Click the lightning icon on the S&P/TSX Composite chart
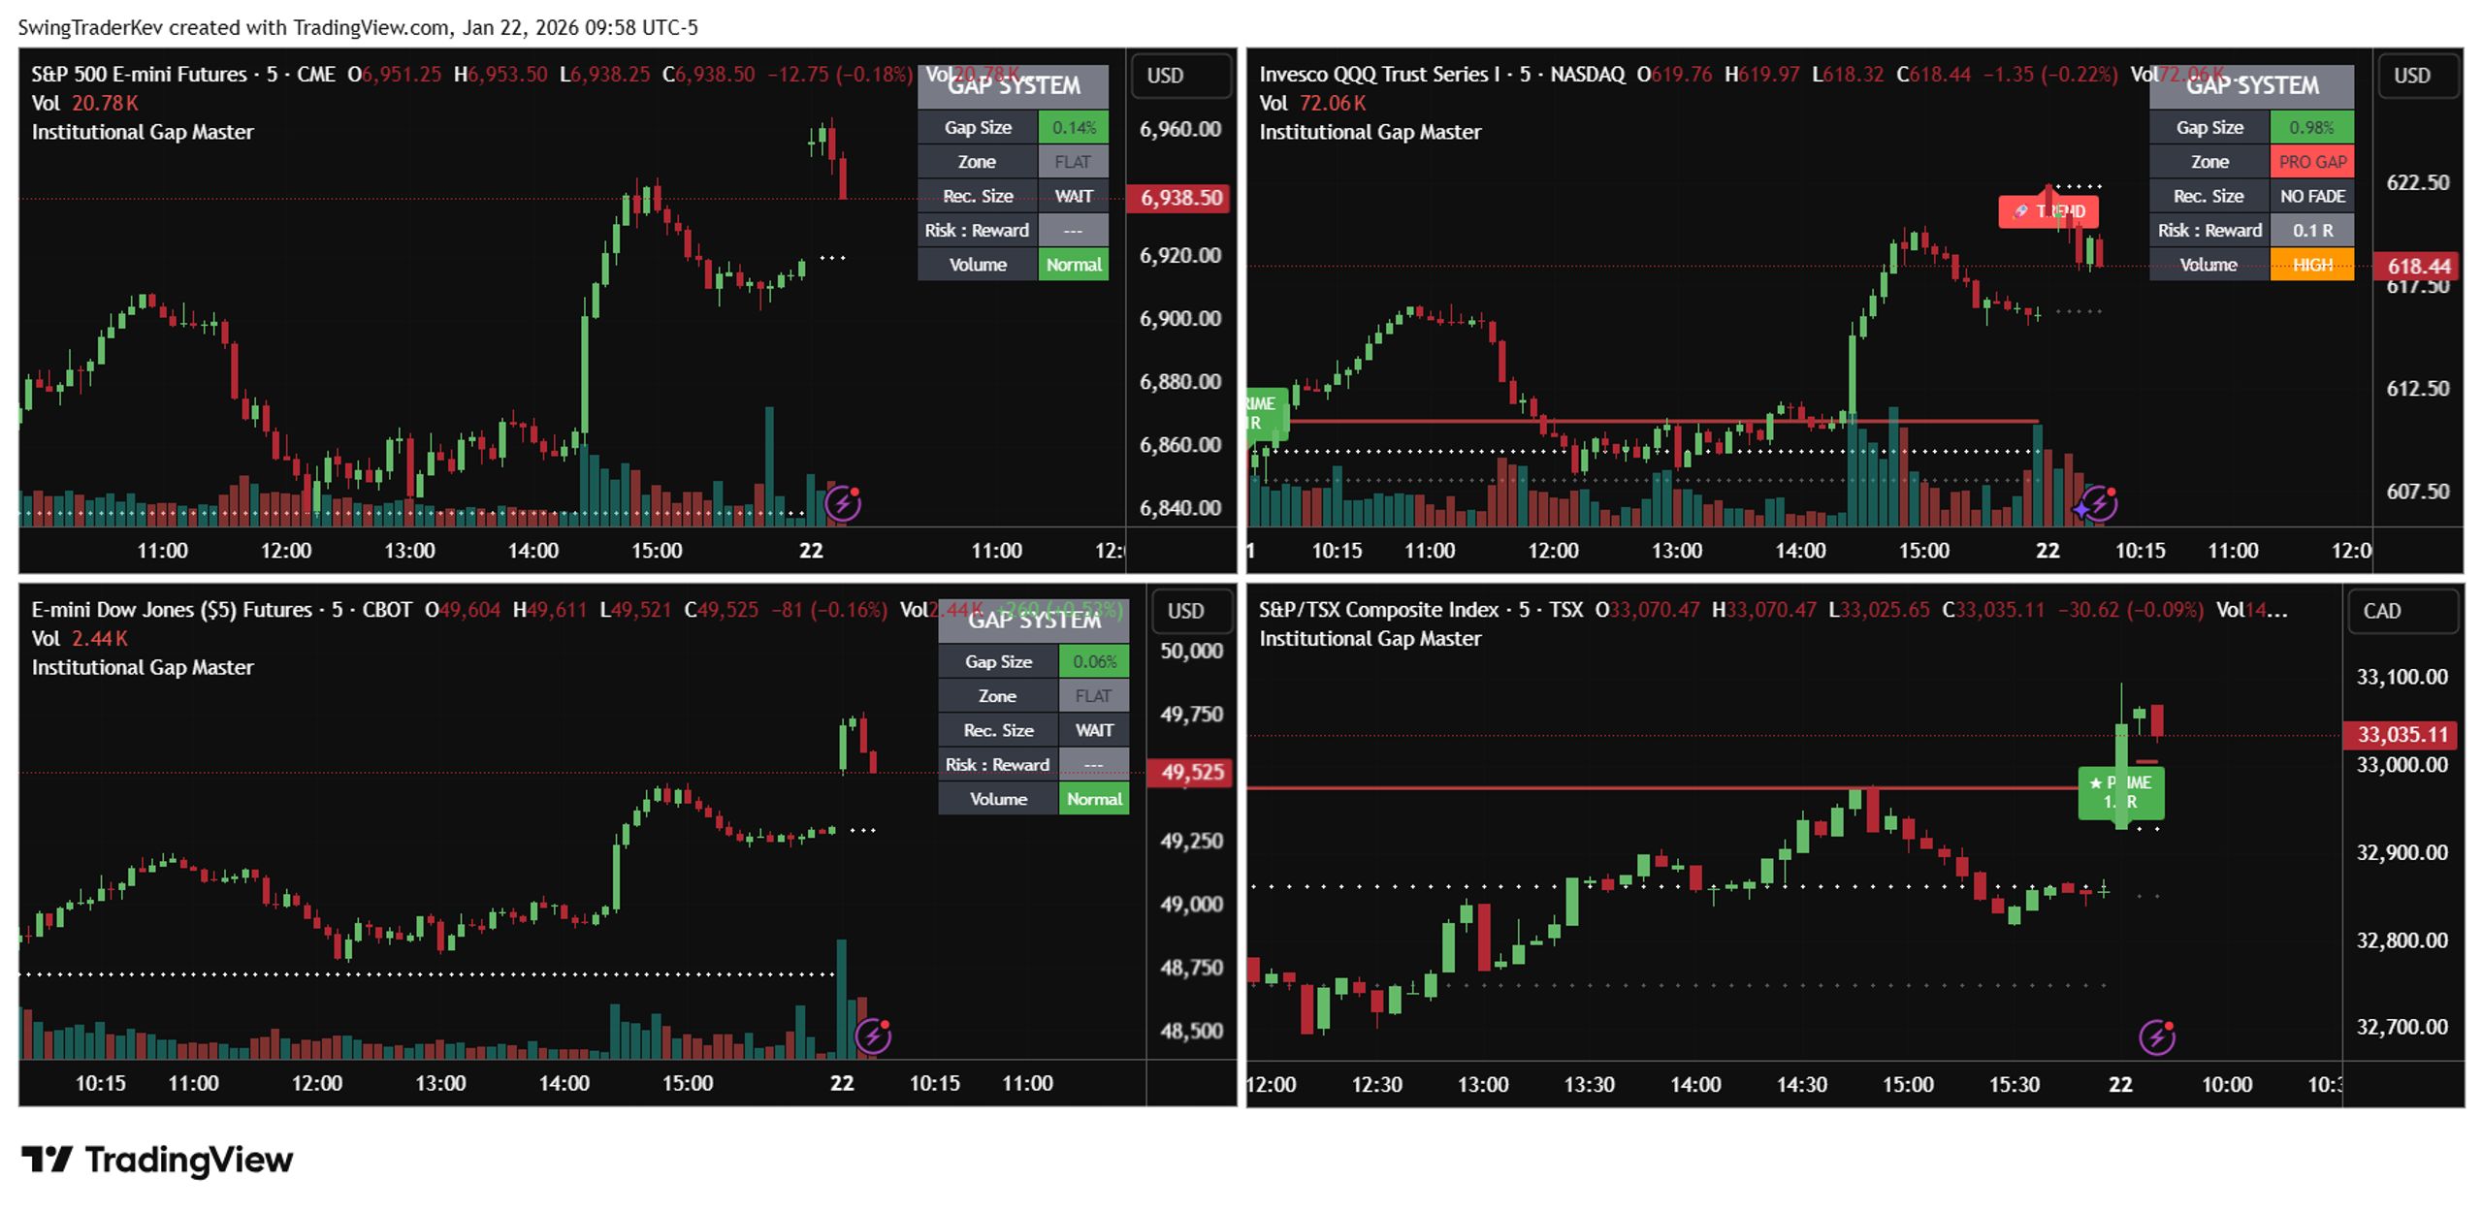Viewport: 2483px width, 1211px height. 2156,1038
